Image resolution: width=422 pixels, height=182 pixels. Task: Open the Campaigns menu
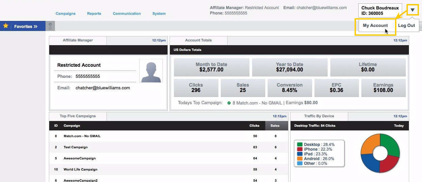[x=65, y=13]
